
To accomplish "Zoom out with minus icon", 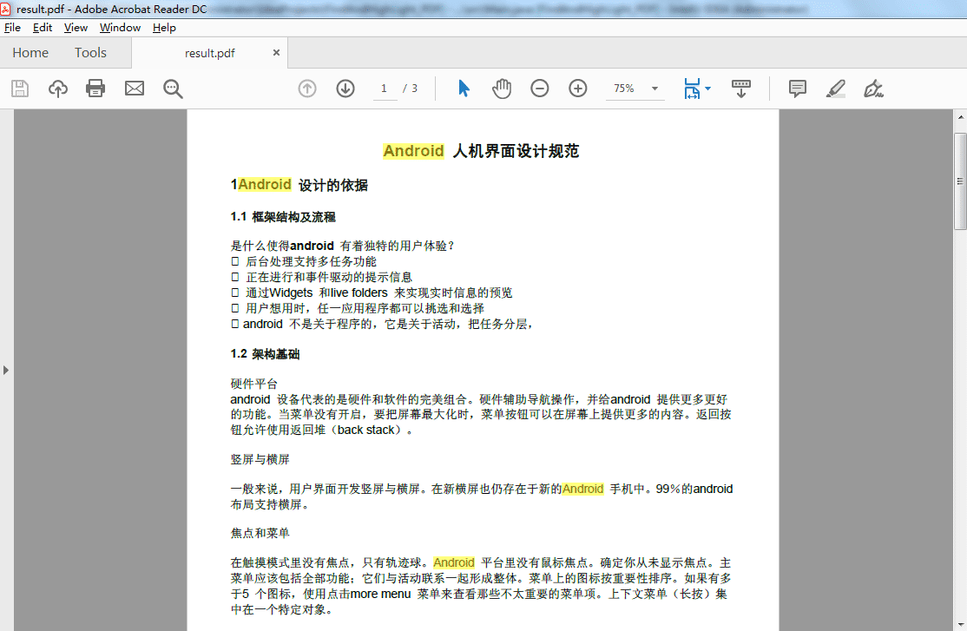I will coord(540,89).
